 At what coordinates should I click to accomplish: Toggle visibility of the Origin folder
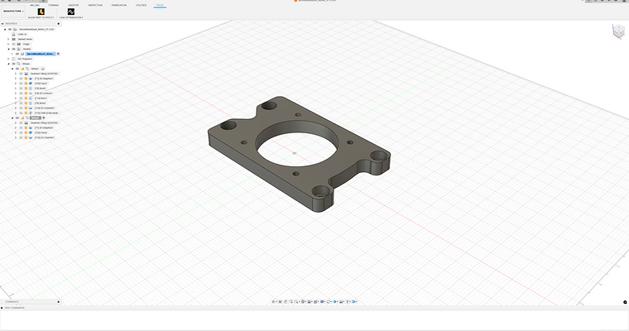click(13, 44)
